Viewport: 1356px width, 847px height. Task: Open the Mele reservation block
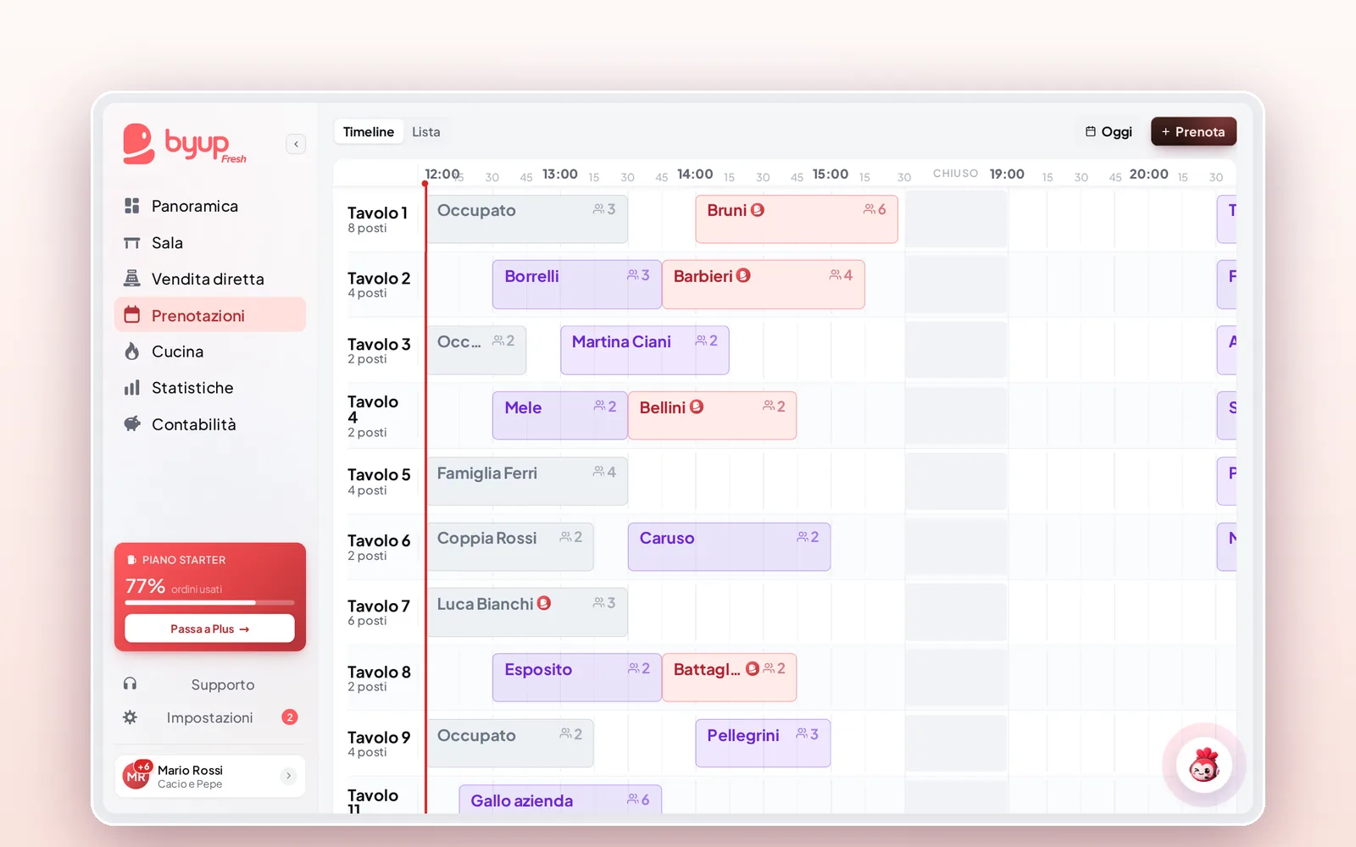coord(559,415)
